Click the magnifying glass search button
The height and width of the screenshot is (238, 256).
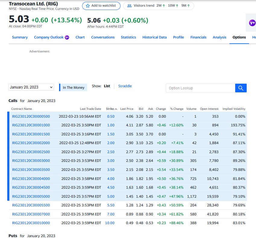pyautogui.click(x=241, y=88)
